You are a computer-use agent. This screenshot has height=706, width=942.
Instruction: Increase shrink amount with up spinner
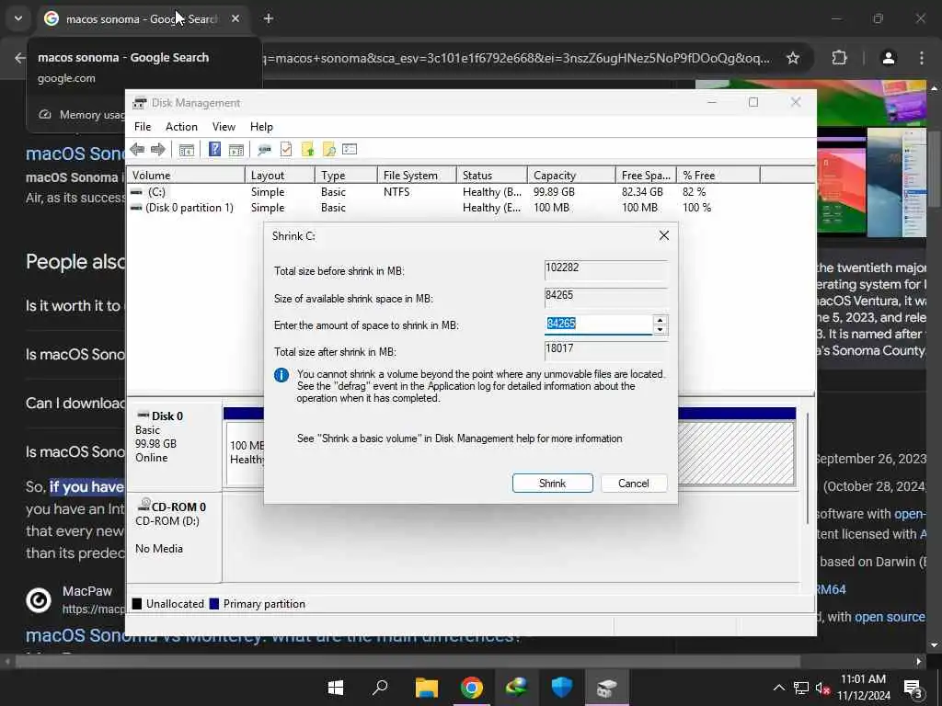pyautogui.click(x=661, y=320)
